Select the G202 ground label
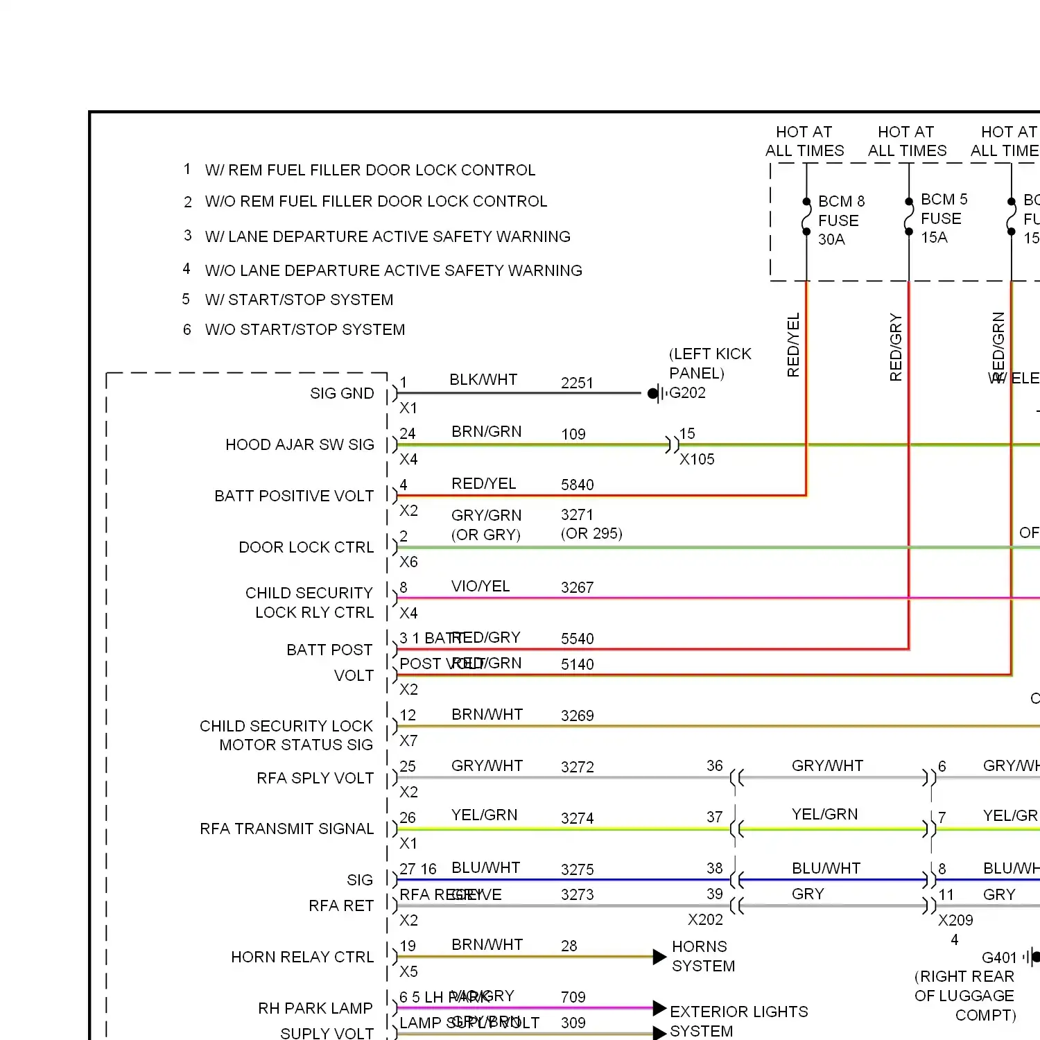Image resolution: width=1040 pixels, height=1040 pixels. [687, 393]
